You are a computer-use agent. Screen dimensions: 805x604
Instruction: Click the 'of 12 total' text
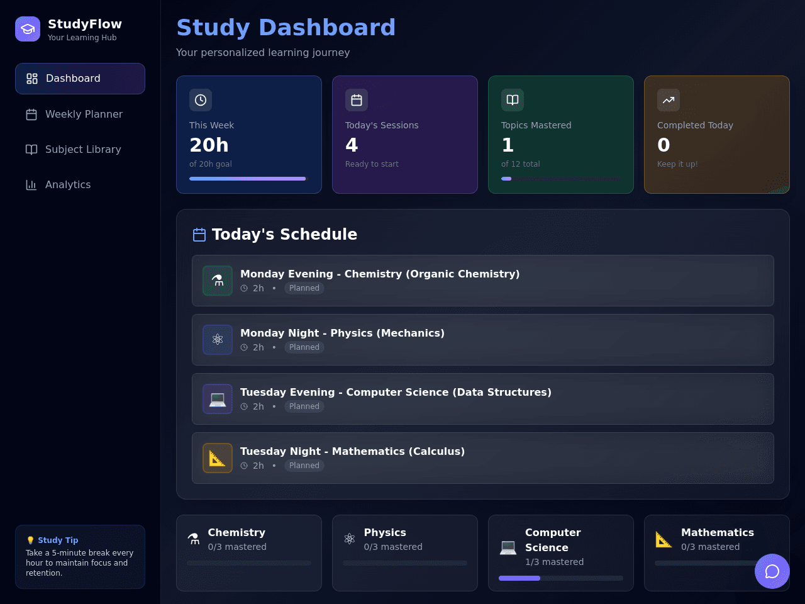[521, 164]
